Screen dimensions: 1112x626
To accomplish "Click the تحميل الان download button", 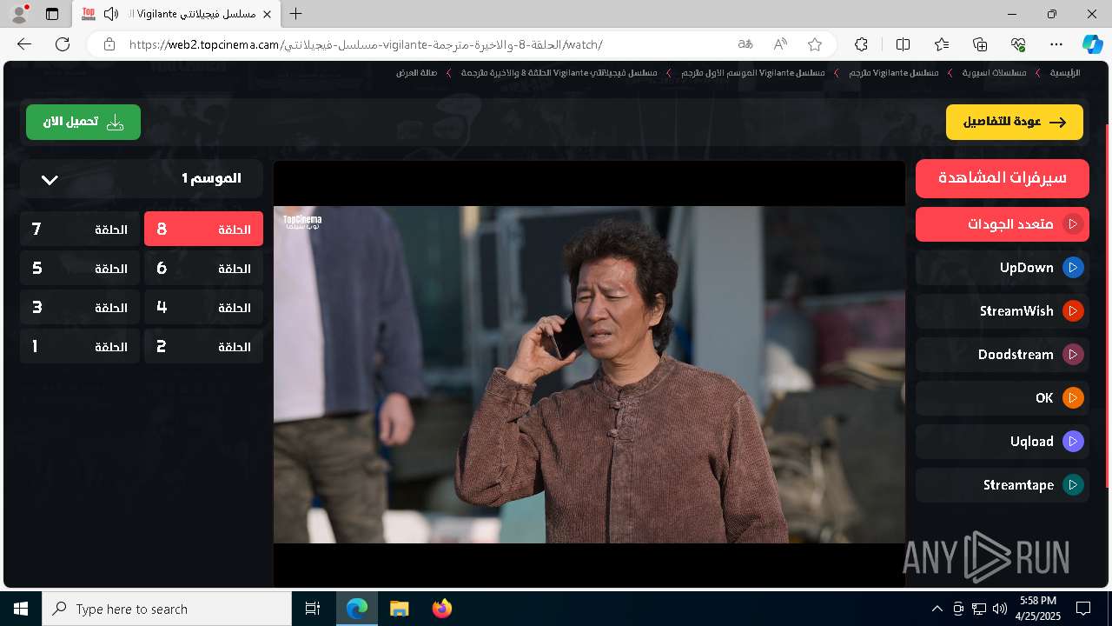I will [x=83, y=122].
